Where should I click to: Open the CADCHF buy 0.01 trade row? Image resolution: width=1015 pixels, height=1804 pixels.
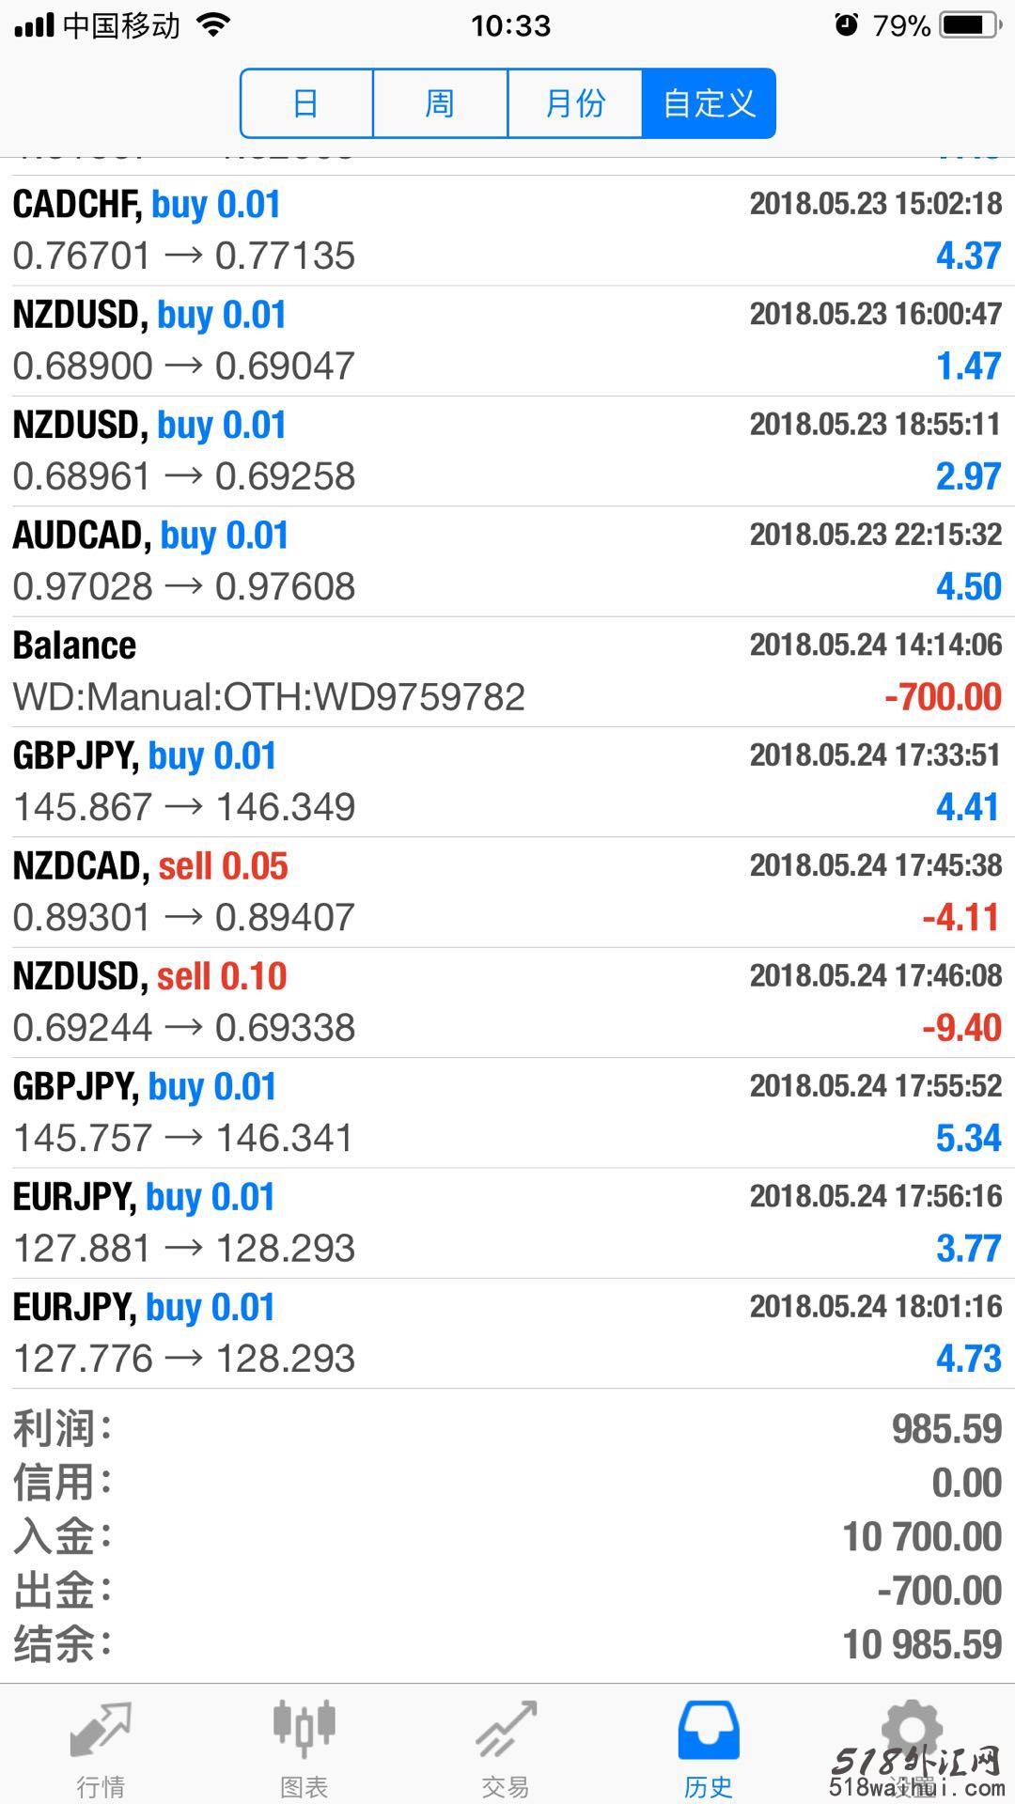pyautogui.click(x=507, y=230)
